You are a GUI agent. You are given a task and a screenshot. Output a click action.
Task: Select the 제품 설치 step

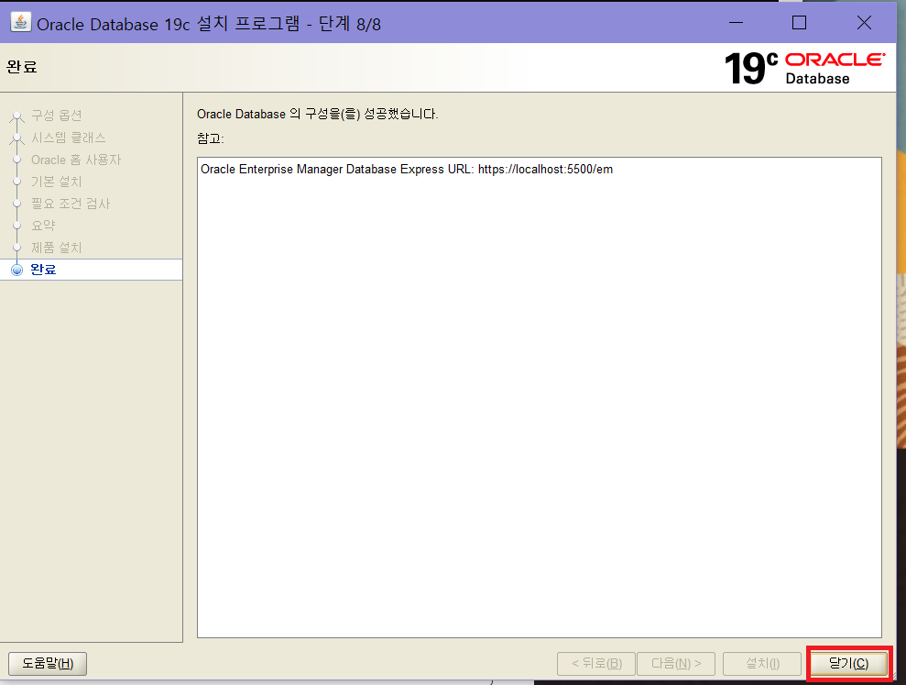coord(57,248)
